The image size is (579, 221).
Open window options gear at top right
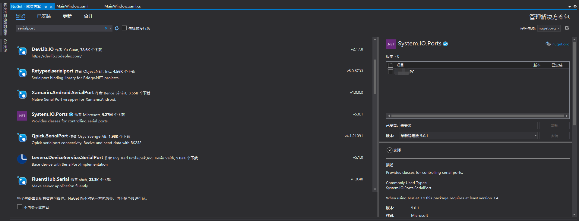575,6
